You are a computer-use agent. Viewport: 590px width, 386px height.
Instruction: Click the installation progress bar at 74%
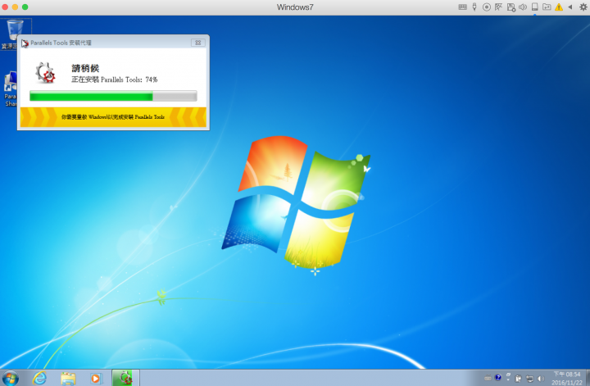click(x=113, y=97)
